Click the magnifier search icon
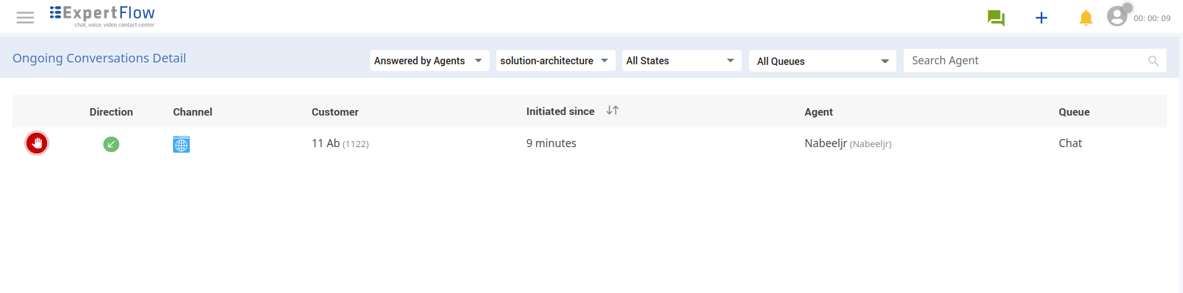This screenshot has width=1183, height=293. click(x=1153, y=61)
